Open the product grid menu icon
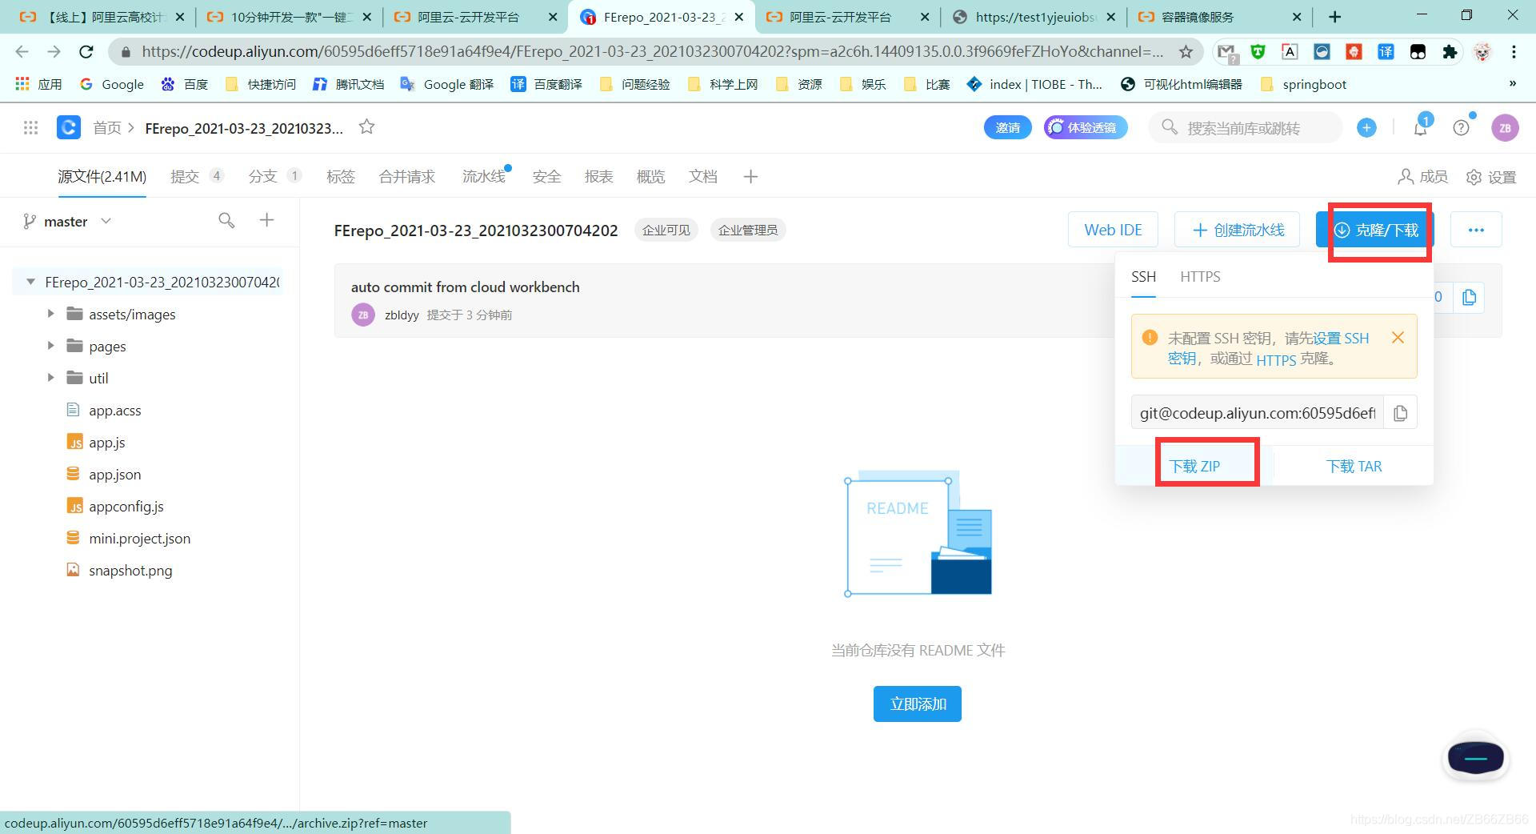This screenshot has width=1536, height=834. pos(30,127)
